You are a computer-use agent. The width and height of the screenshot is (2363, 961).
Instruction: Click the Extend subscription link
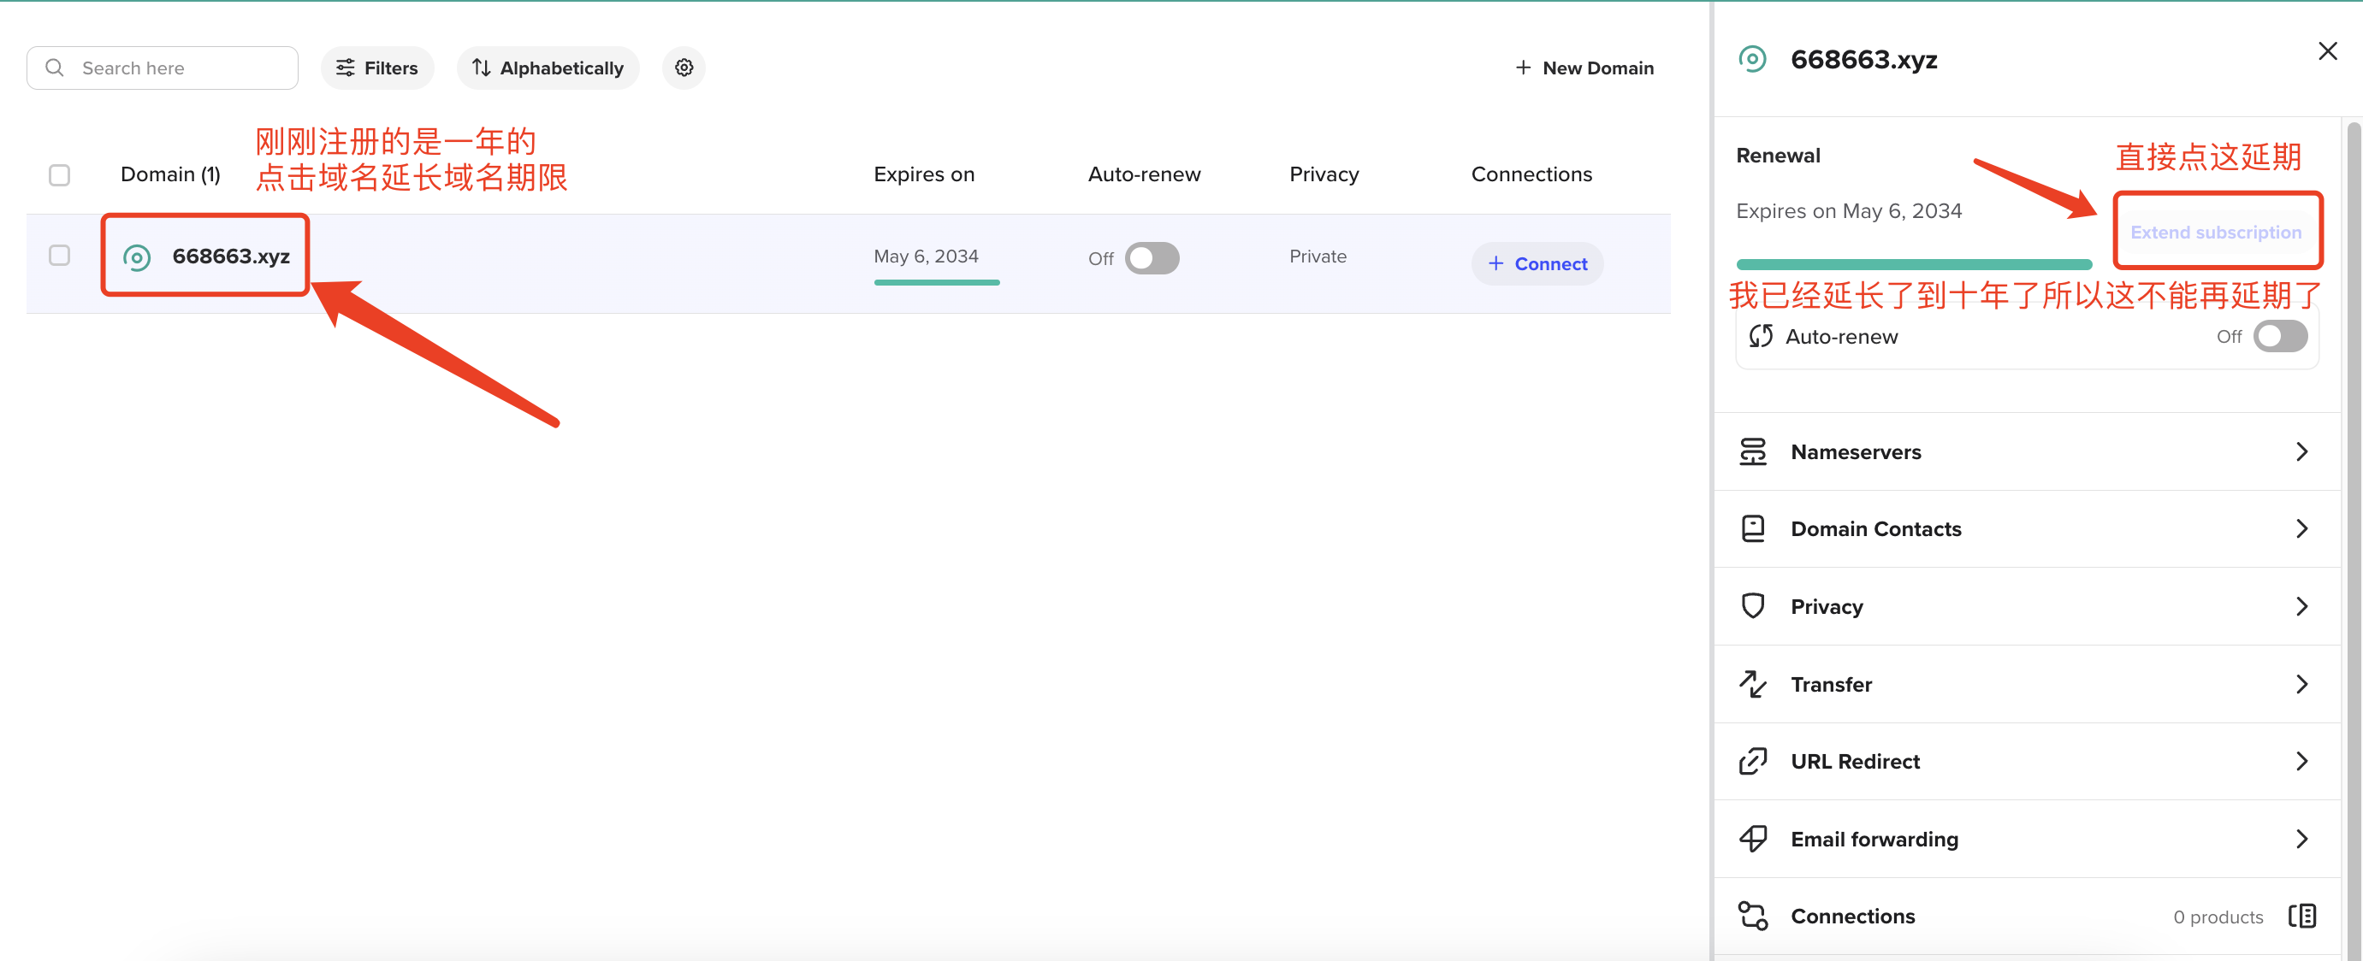(2215, 232)
